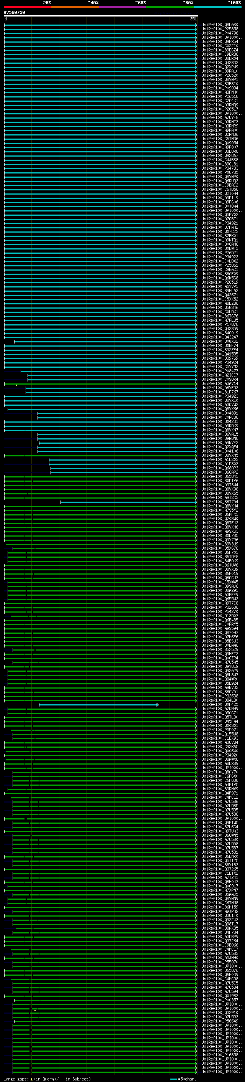Screen dimensions: 245x1082
Task: Click the green ~80% identity legend segment
Action: point(170,7)
